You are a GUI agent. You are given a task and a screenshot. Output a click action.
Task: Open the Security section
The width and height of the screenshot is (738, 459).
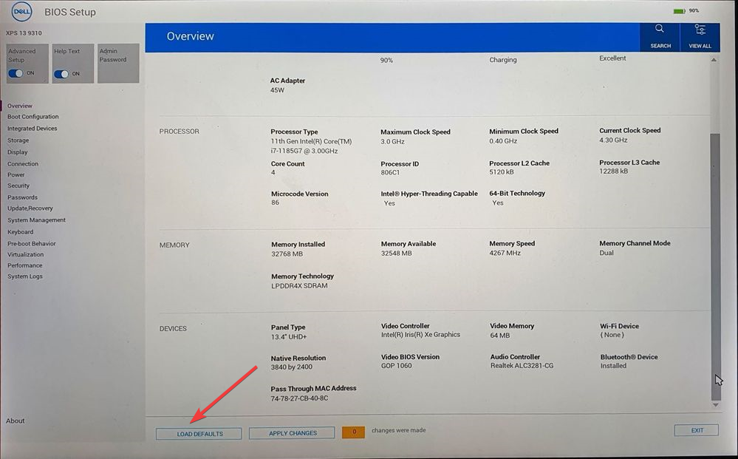coord(18,186)
